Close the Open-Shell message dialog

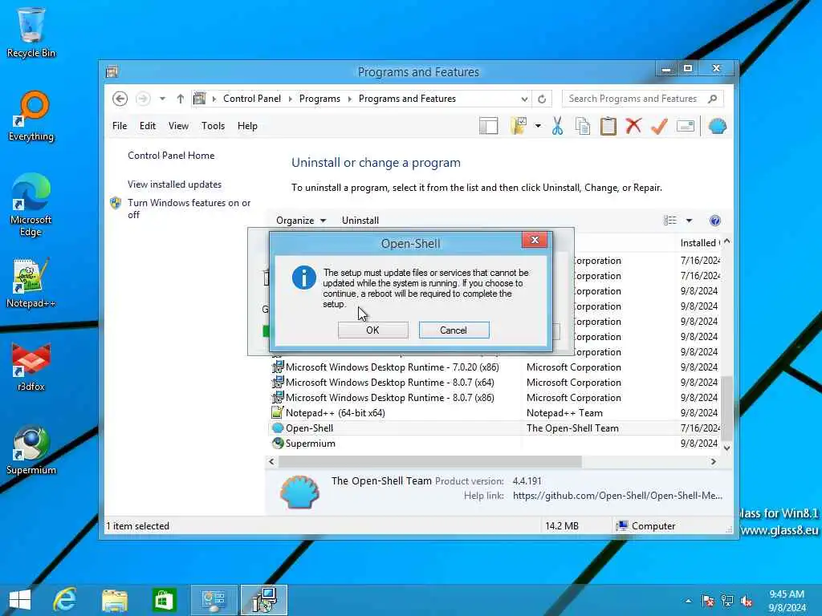coord(535,240)
